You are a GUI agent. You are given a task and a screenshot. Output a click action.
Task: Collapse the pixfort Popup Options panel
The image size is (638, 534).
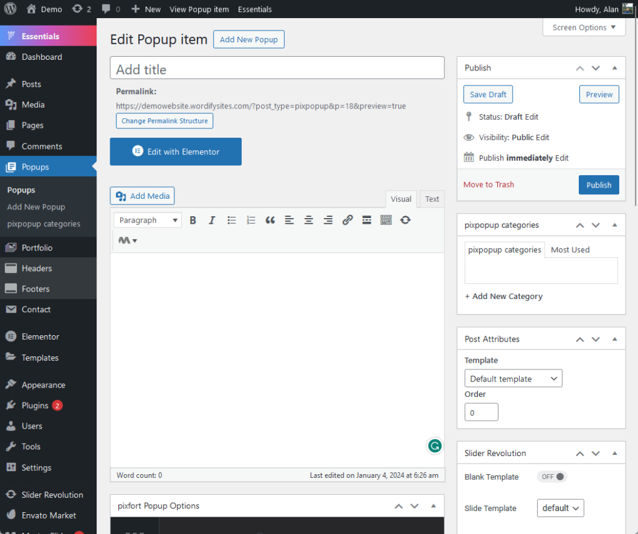[x=433, y=505]
